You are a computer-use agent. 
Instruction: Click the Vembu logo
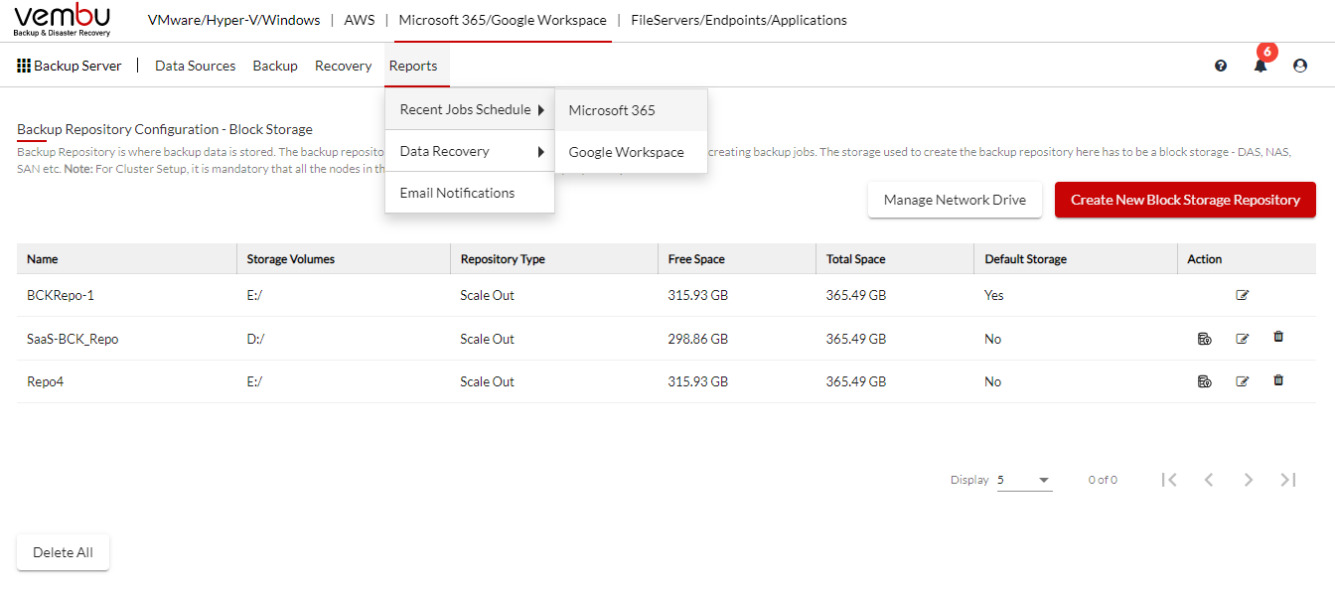[x=63, y=20]
